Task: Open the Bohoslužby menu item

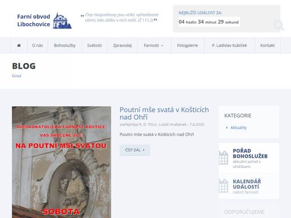Action: tap(65, 45)
